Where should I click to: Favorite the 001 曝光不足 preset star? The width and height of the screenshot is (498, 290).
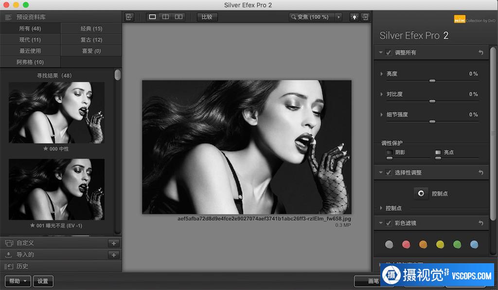point(33,225)
